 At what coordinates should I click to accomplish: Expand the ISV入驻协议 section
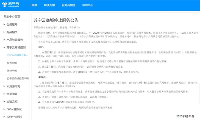[14, 109]
